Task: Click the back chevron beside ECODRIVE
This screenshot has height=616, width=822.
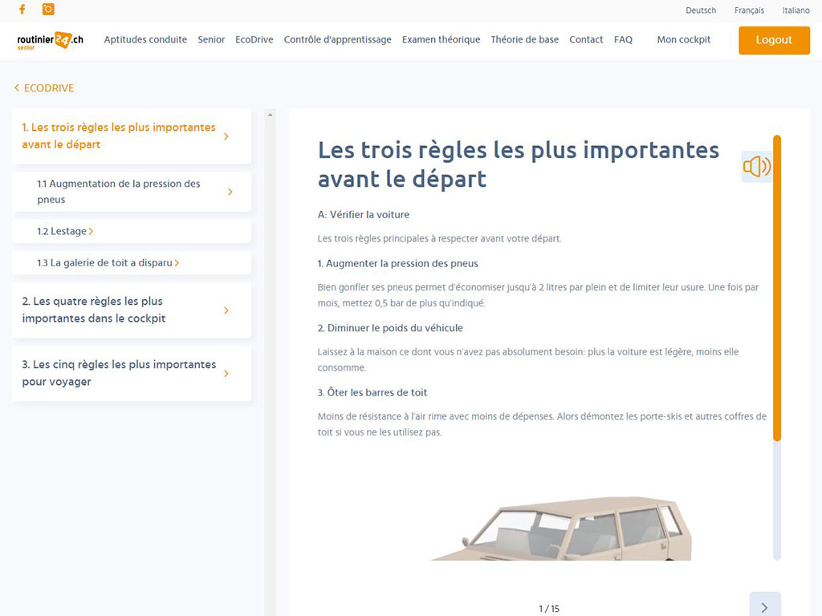Action: [x=17, y=88]
